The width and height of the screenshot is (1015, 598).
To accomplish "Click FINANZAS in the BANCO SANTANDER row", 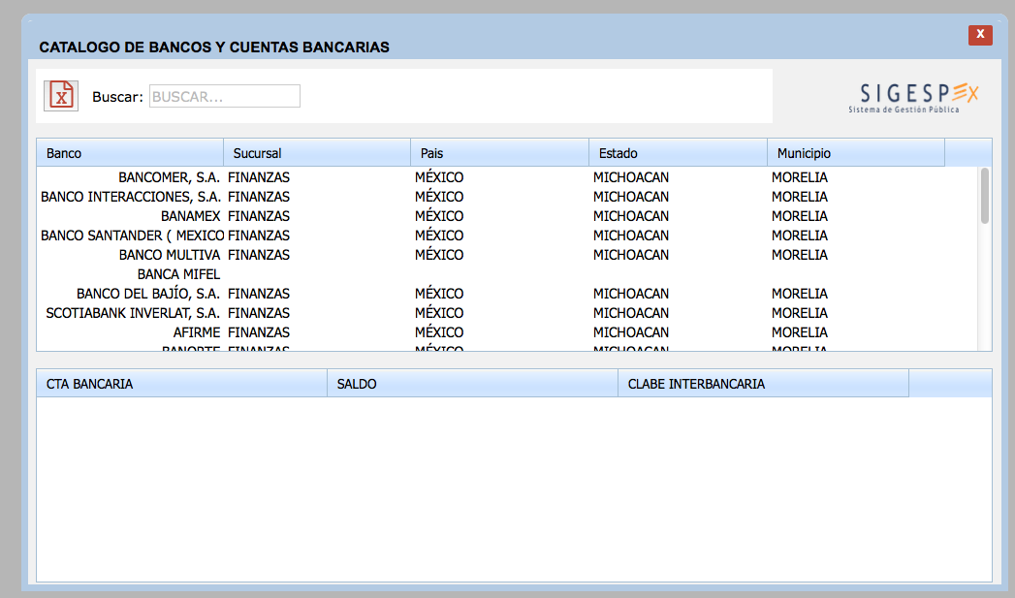I will 259,236.
